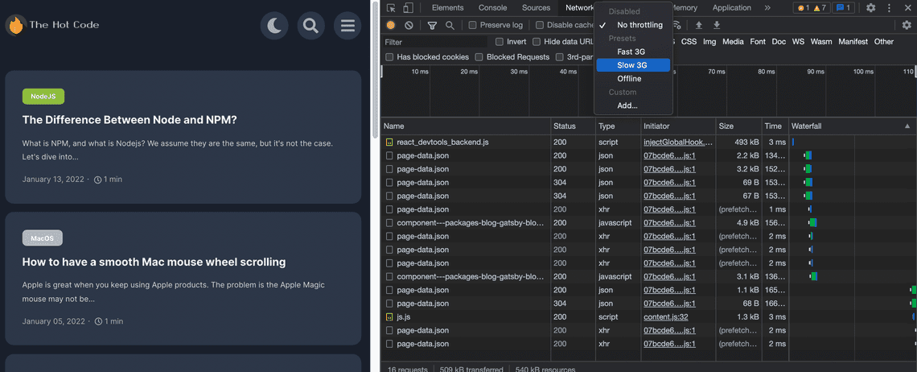917x372 pixels.
Task: Choose Fast 3G preset
Action: coord(633,52)
